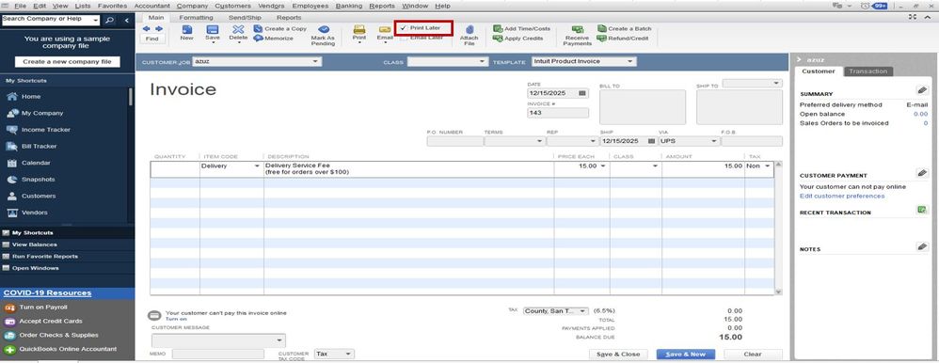This screenshot has height=363, width=939.
Task: Open the Customer:Job dropdown
Action: (x=315, y=61)
